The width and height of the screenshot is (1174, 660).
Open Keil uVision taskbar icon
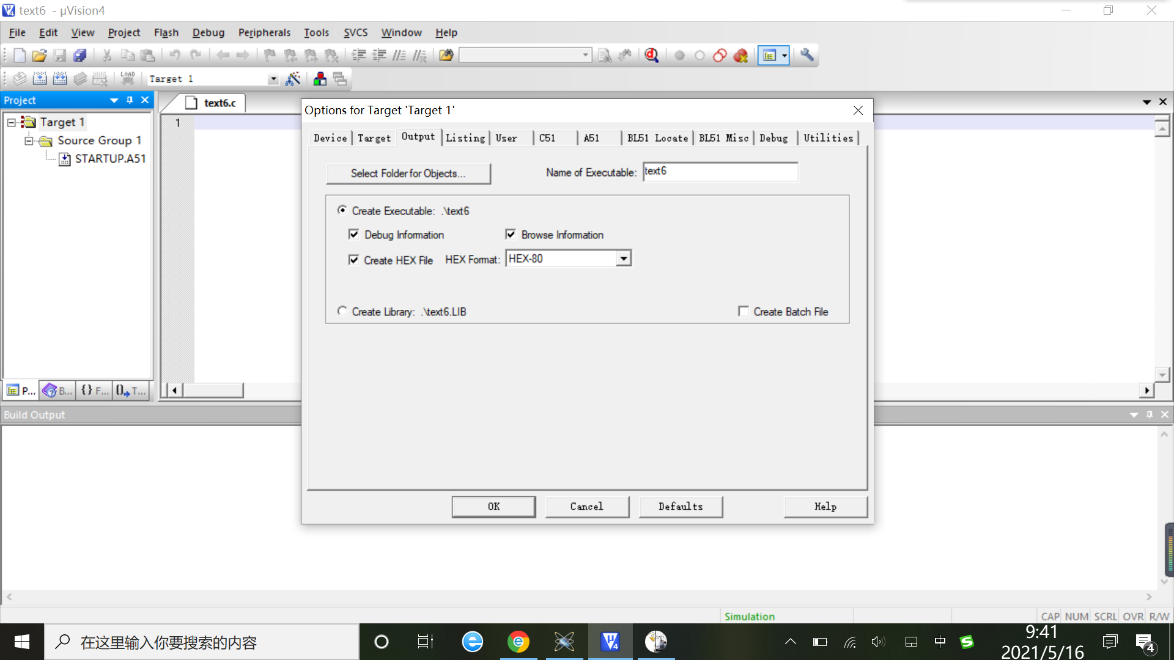pyautogui.click(x=610, y=642)
